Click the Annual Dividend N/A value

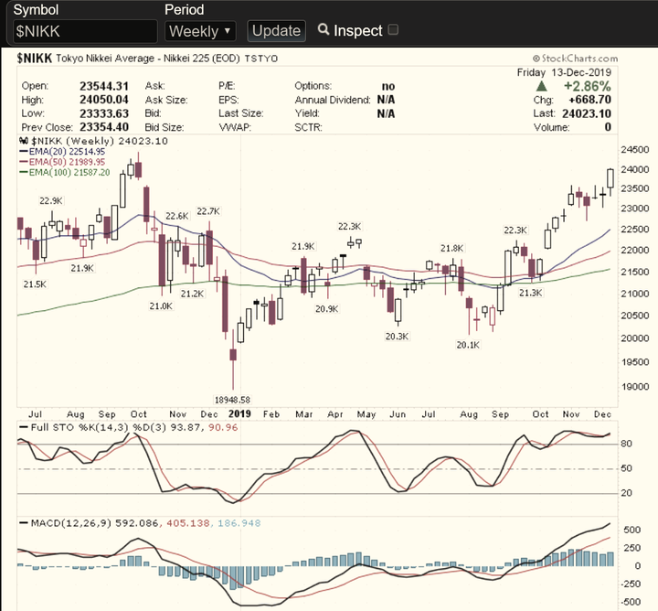pos(386,100)
